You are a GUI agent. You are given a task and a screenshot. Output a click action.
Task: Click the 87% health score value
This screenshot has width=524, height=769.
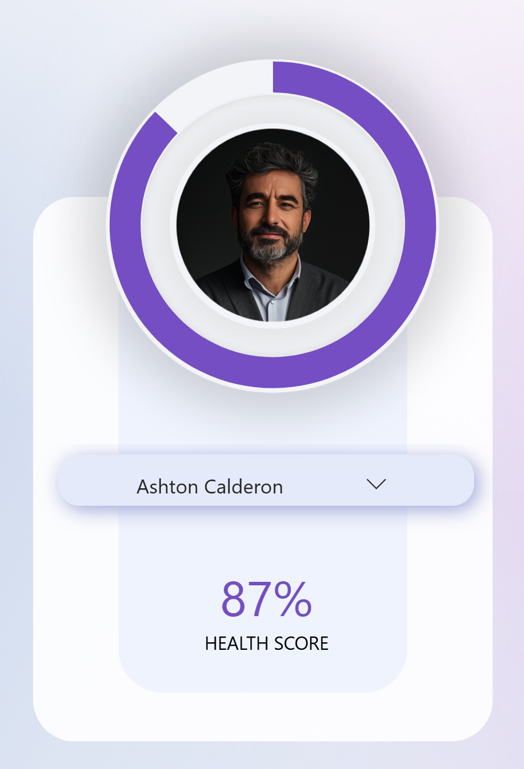click(267, 599)
